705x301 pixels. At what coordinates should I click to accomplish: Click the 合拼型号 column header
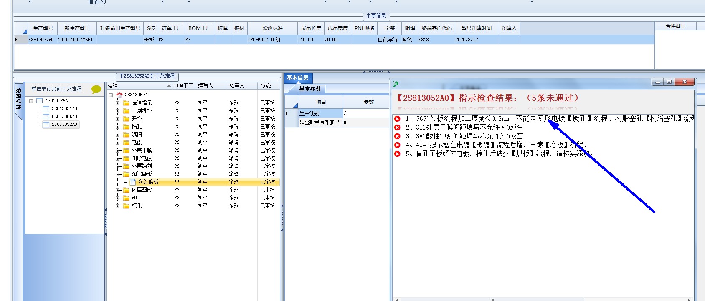676,26
